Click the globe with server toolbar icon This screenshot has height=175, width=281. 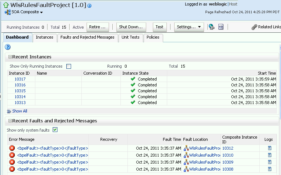coord(212,27)
